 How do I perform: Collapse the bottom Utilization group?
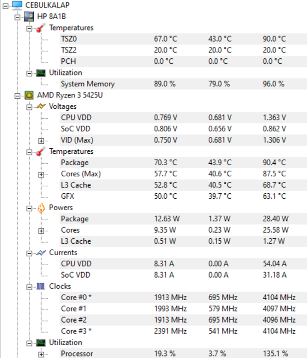tap(29, 344)
